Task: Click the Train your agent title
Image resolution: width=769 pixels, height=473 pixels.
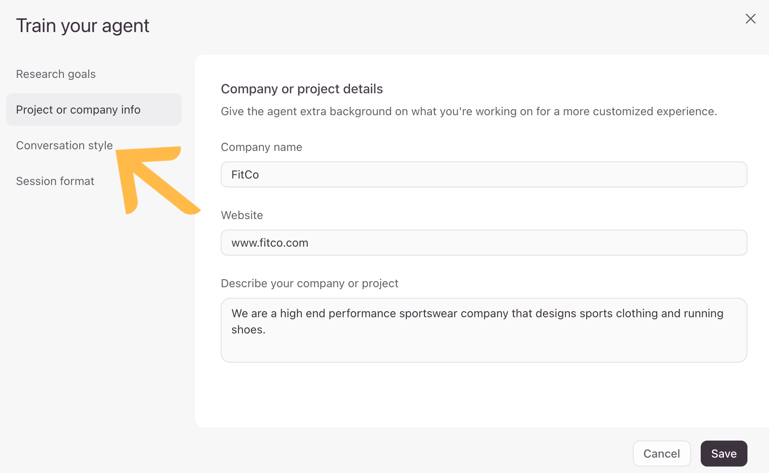Action: click(x=83, y=26)
